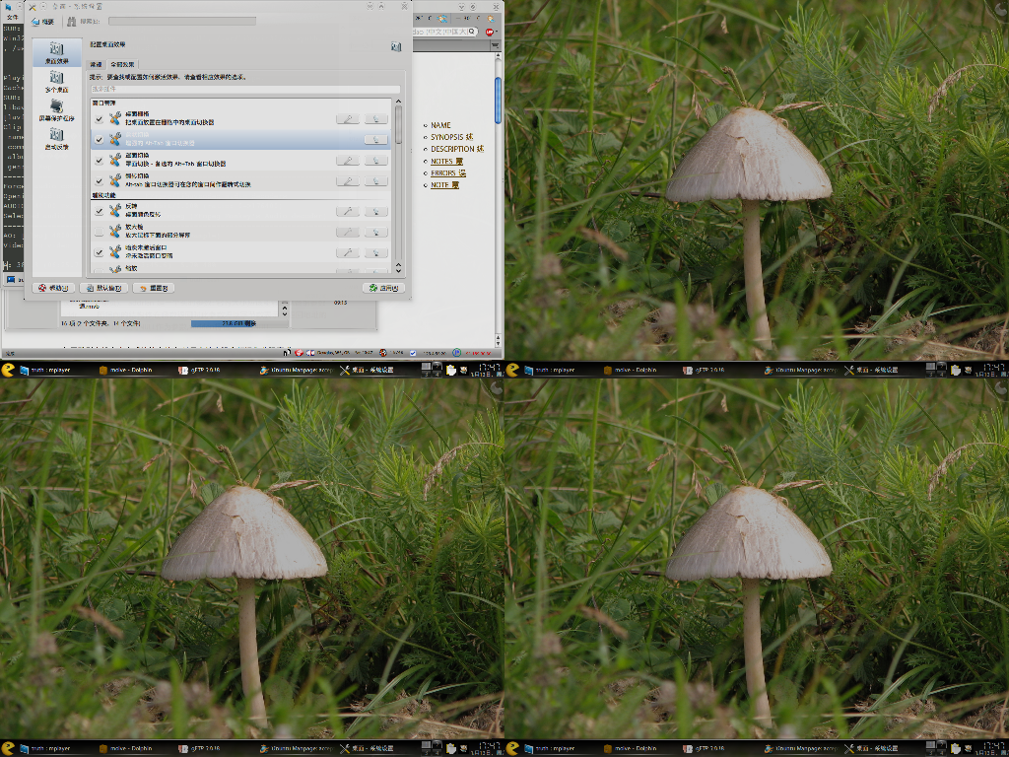
Task: Click the scroll-up arrow of the effects list
Action: pyautogui.click(x=398, y=102)
